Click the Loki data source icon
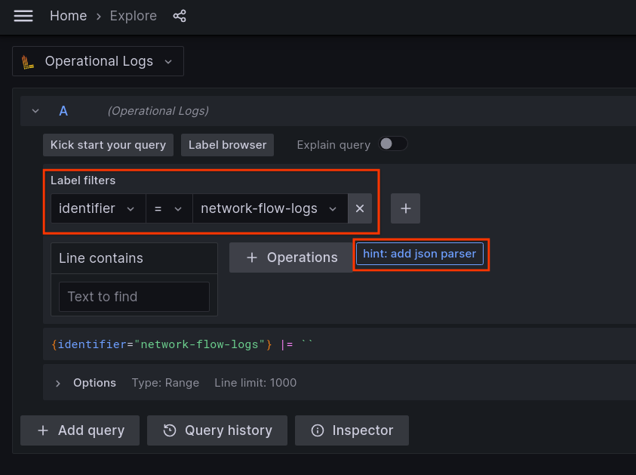Image resolution: width=636 pixels, height=475 pixels. (27, 61)
